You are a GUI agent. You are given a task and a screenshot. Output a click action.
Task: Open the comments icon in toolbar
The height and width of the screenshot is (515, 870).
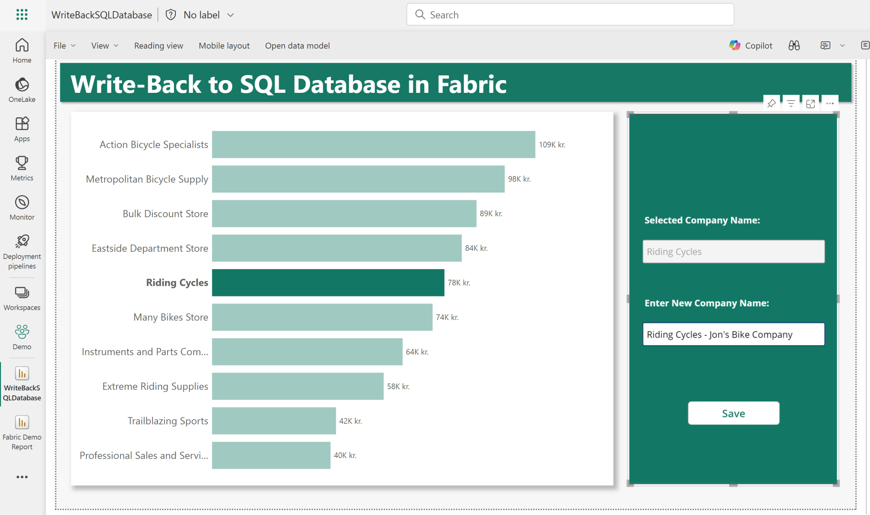[x=825, y=45]
